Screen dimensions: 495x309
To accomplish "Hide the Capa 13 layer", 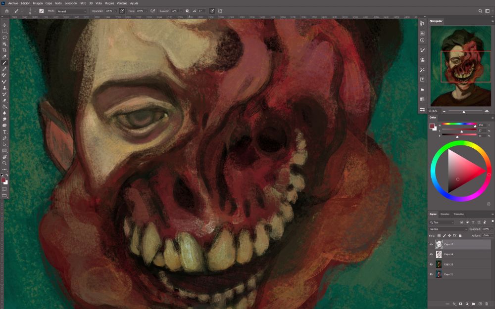I will [431, 265].
